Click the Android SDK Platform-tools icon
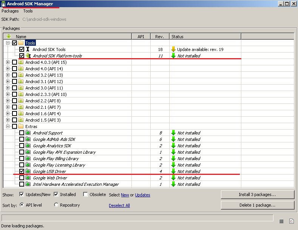Screen dimensions: 298x230 pos(28,56)
